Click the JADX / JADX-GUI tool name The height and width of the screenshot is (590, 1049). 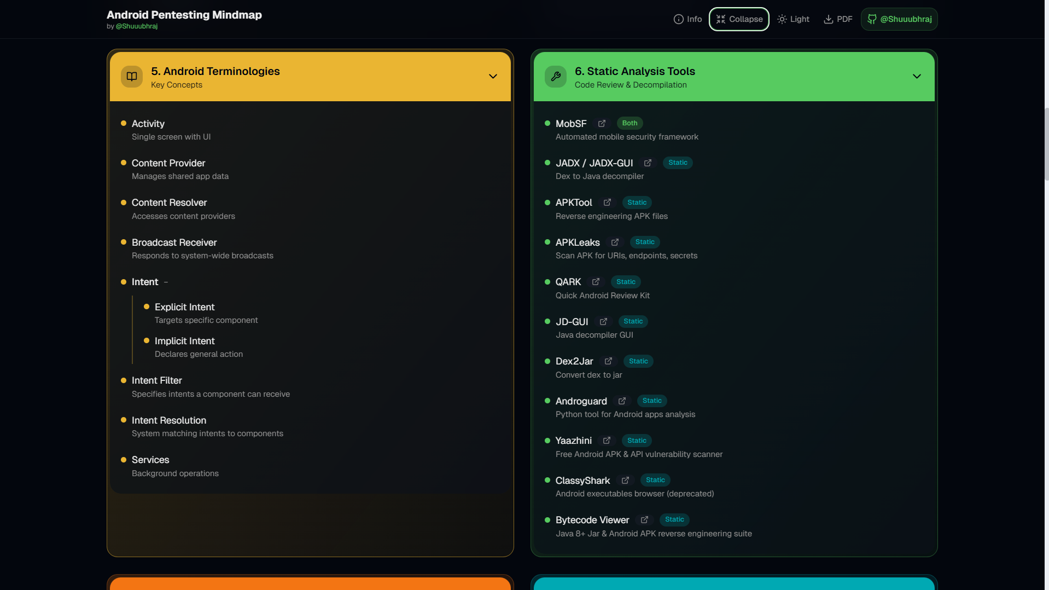pyautogui.click(x=594, y=163)
